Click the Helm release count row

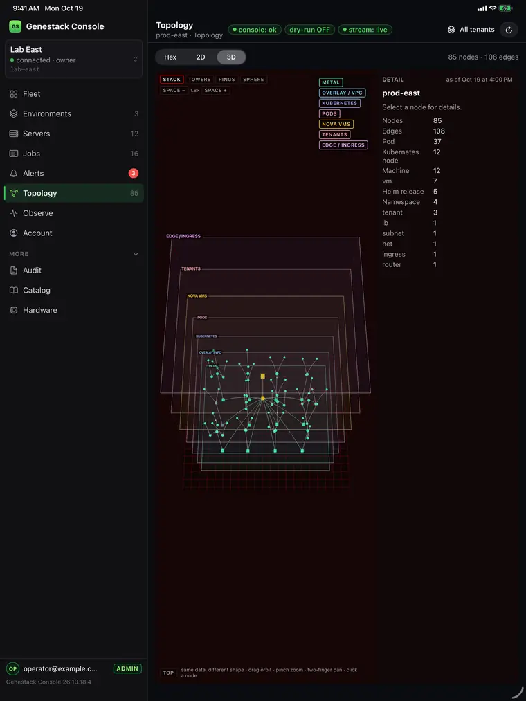[x=410, y=192]
